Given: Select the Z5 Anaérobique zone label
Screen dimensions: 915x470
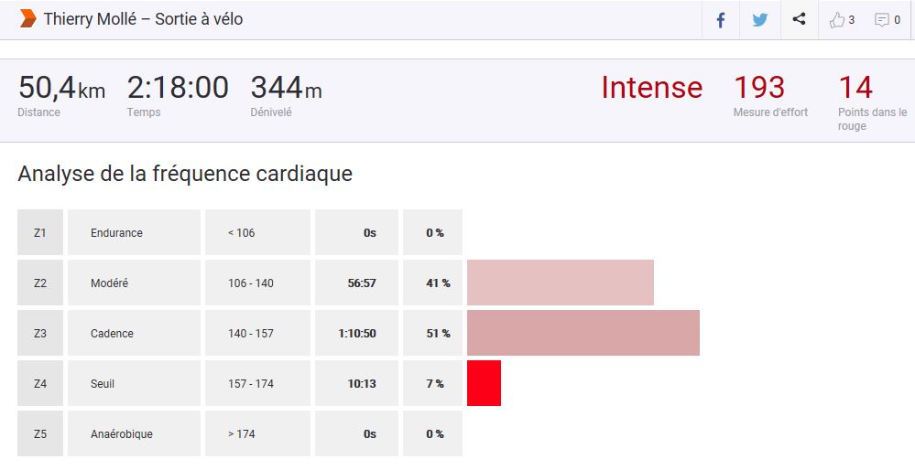Looking at the screenshot, I should point(122,433).
